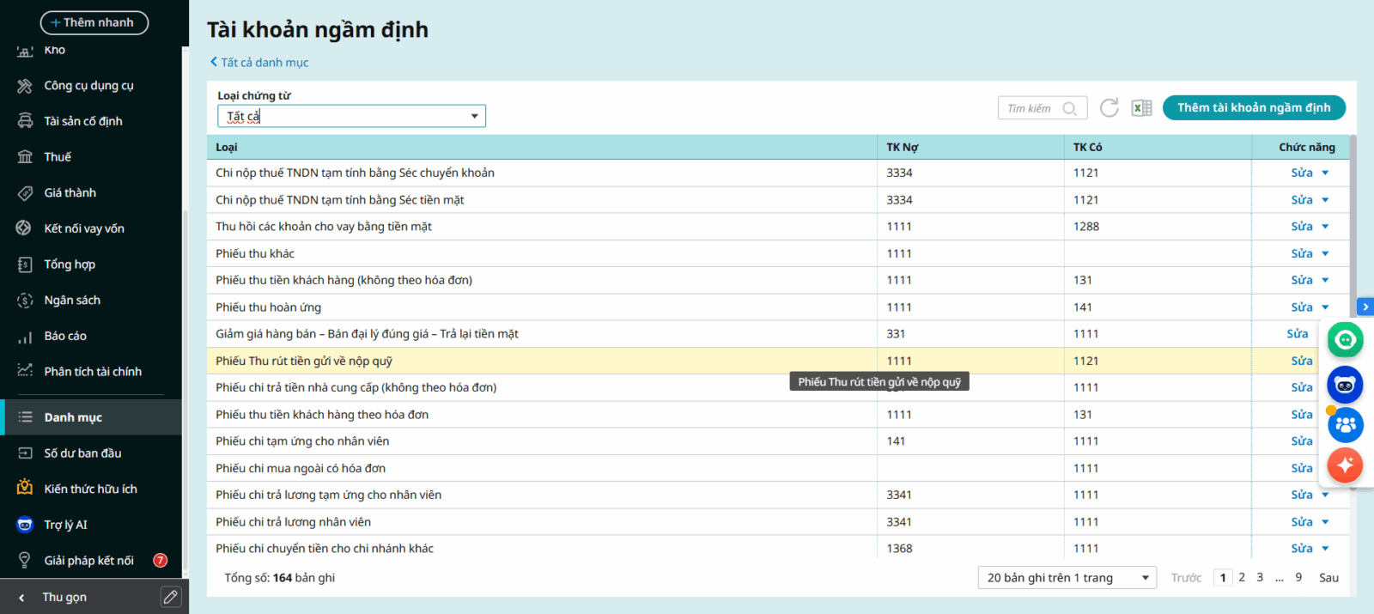Open Báo cáo in the sidebar

(x=65, y=336)
